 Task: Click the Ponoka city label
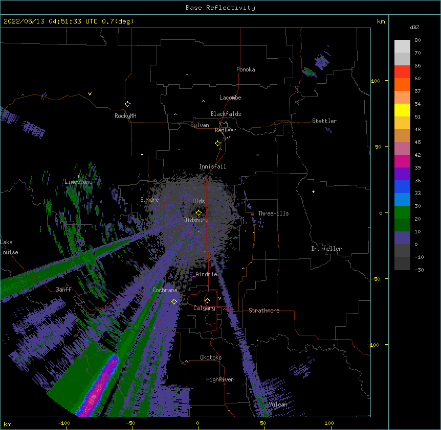(x=246, y=69)
